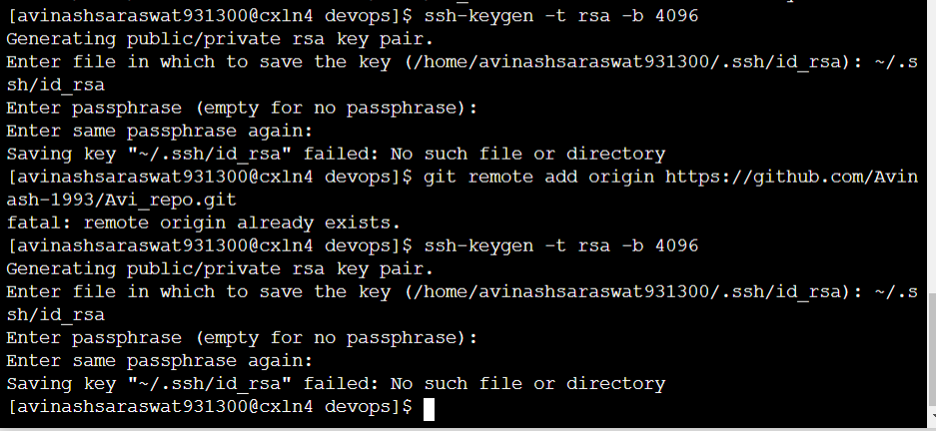Click the first 'Enter passphrase (empty for no passphrase)' line
Image resolution: width=936 pixels, height=431 pixels.
point(242,108)
